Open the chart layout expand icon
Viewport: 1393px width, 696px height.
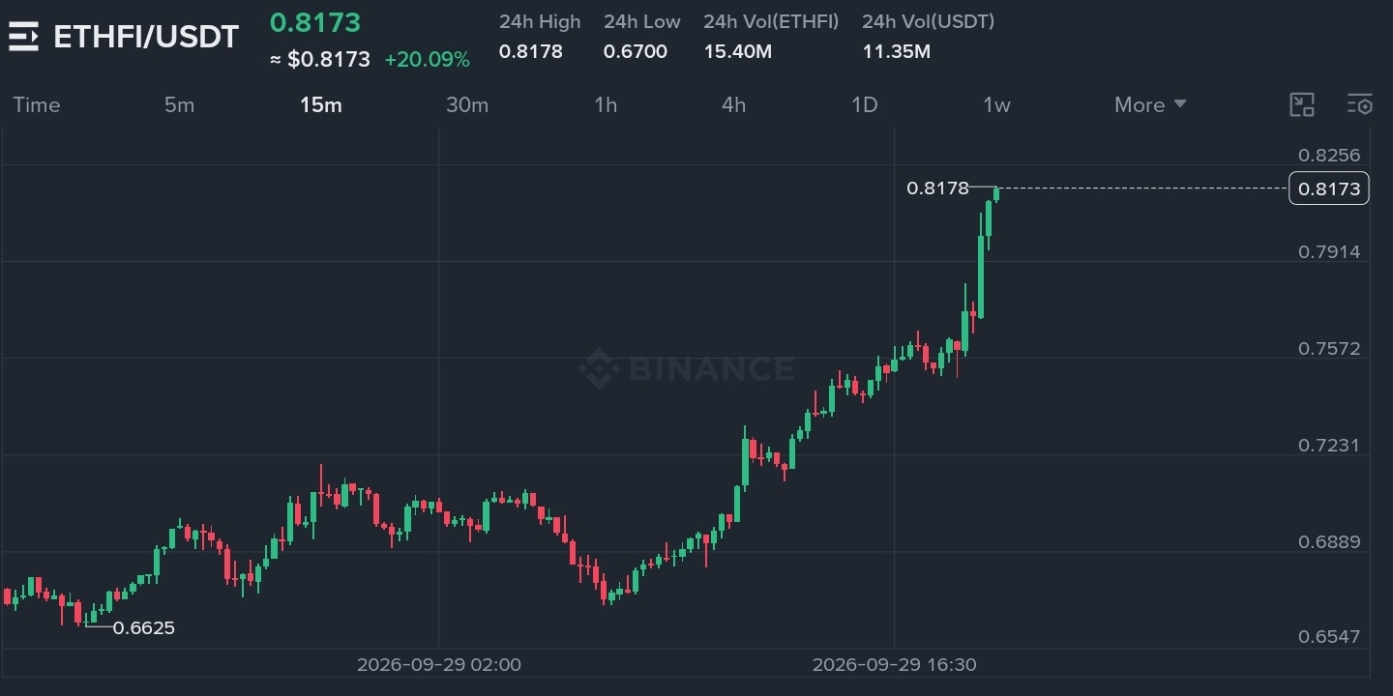click(x=1302, y=104)
